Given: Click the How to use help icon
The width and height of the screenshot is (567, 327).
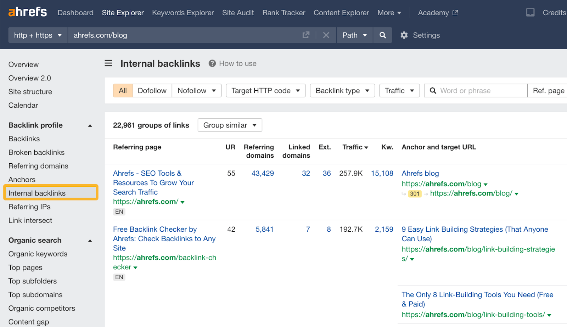Looking at the screenshot, I should pyautogui.click(x=212, y=63).
